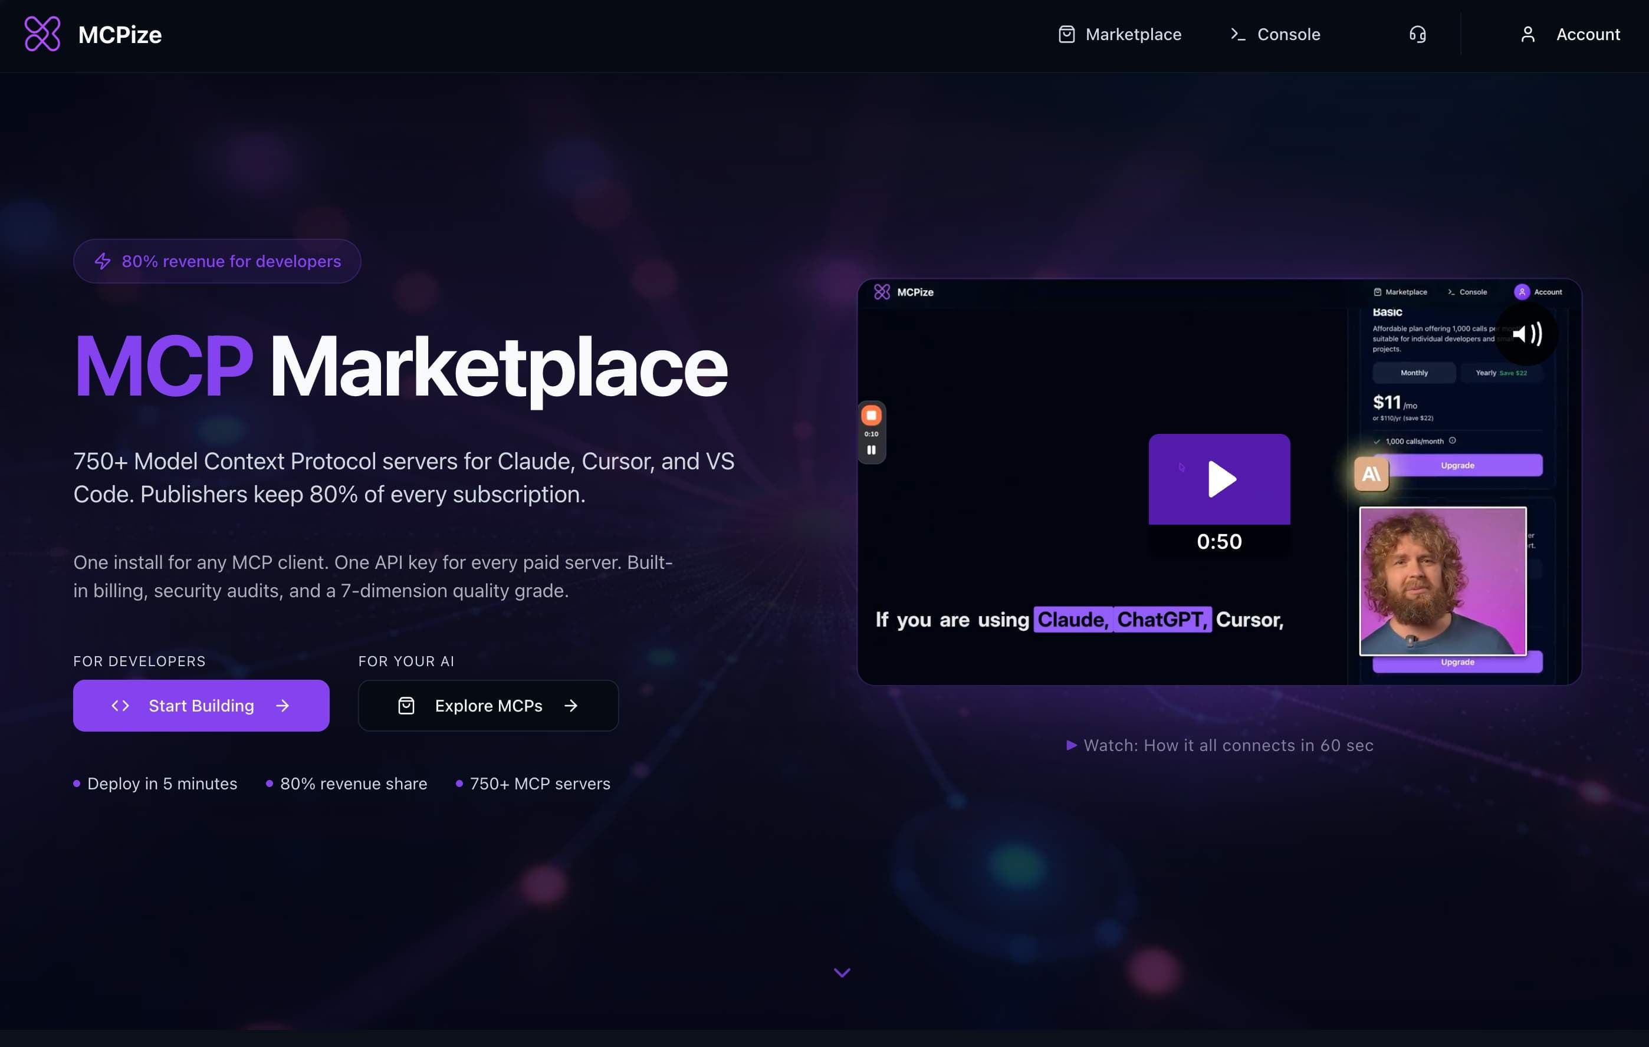Viewport: 1649px width, 1047px height.
Task: Click the Start Building button
Action: point(201,706)
